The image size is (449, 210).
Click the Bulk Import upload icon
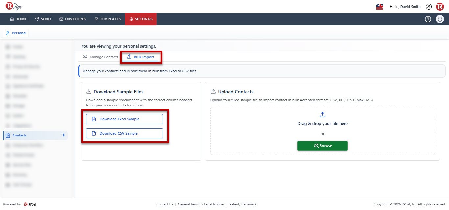(x=129, y=57)
